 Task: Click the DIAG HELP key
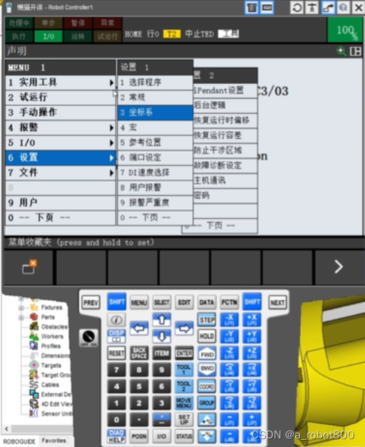coord(116,436)
